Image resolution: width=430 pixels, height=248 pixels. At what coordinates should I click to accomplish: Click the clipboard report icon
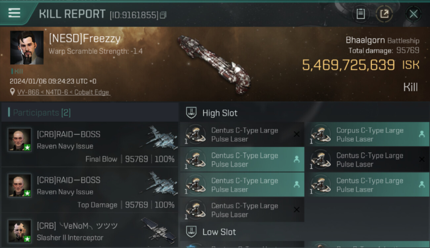click(361, 14)
